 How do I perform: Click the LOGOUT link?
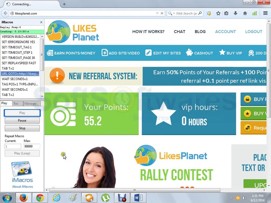[x=254, y=32]
